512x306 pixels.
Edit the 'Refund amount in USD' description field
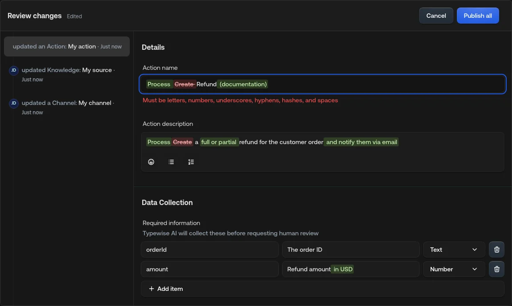351,269
